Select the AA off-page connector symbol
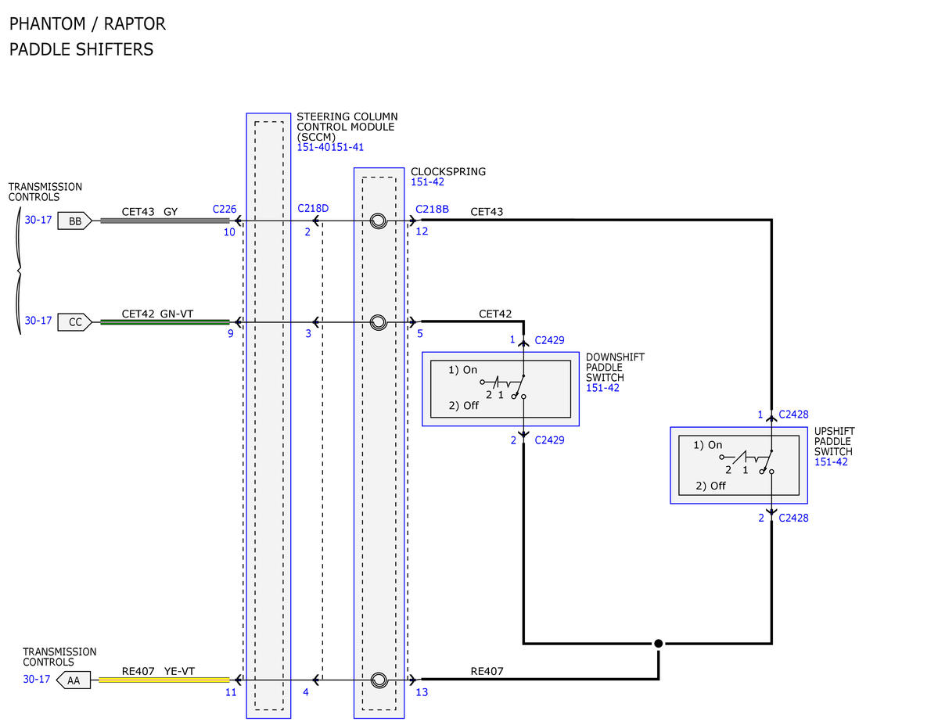 73,680
